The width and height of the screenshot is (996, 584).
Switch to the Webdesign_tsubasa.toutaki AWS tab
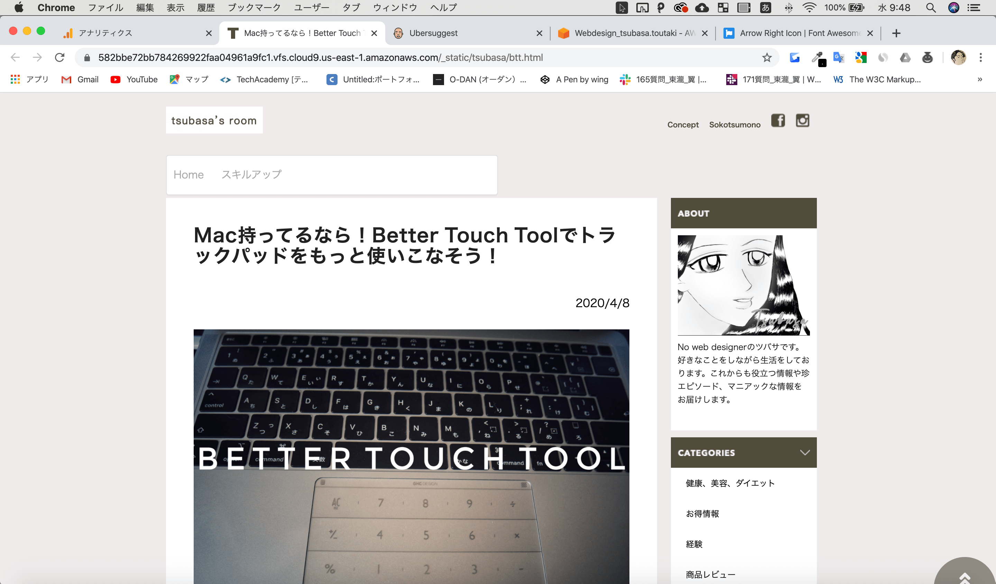click(x=633, y=33)
